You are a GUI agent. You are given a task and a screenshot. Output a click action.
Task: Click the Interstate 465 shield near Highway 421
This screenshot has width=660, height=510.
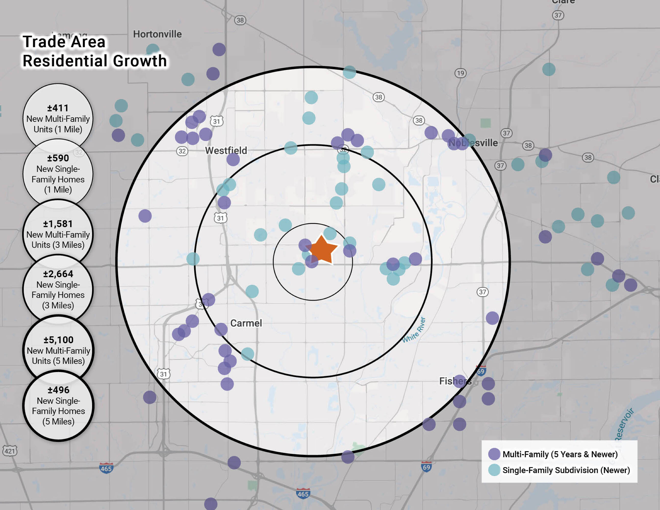click(x=106, y=468)
